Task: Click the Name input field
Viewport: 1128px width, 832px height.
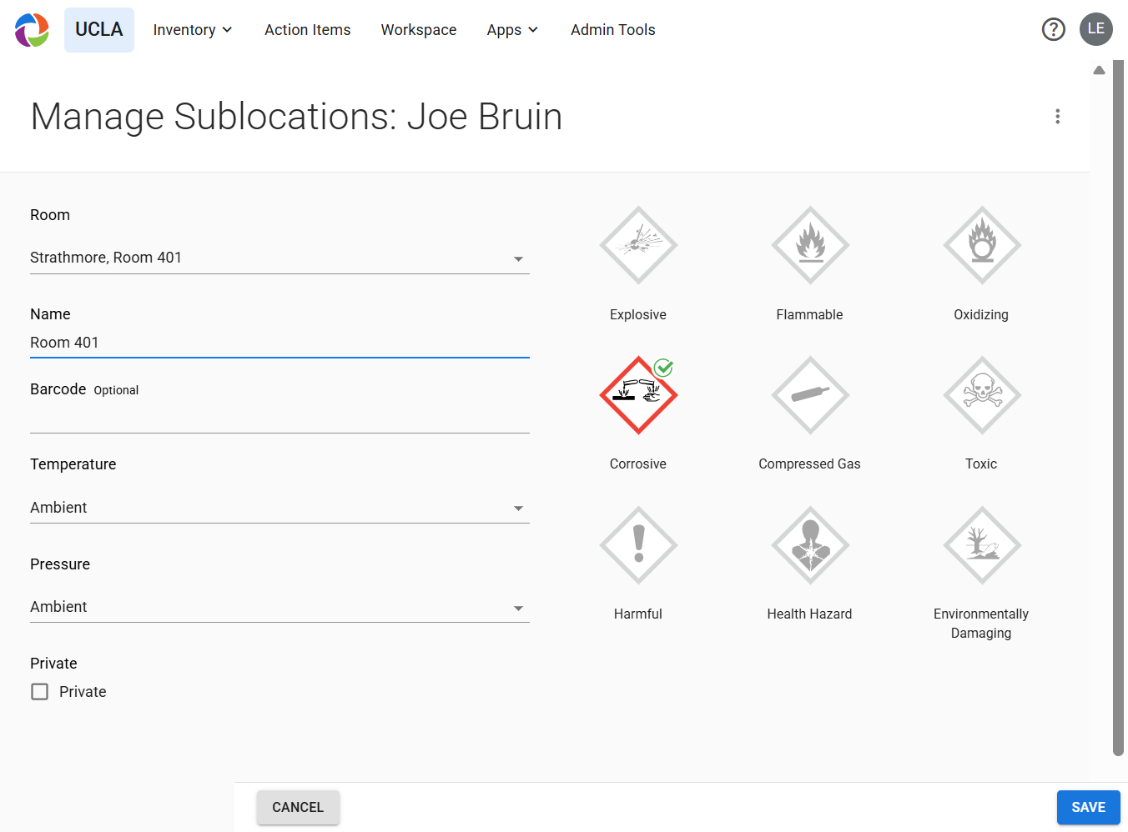Action: (279, 343)
